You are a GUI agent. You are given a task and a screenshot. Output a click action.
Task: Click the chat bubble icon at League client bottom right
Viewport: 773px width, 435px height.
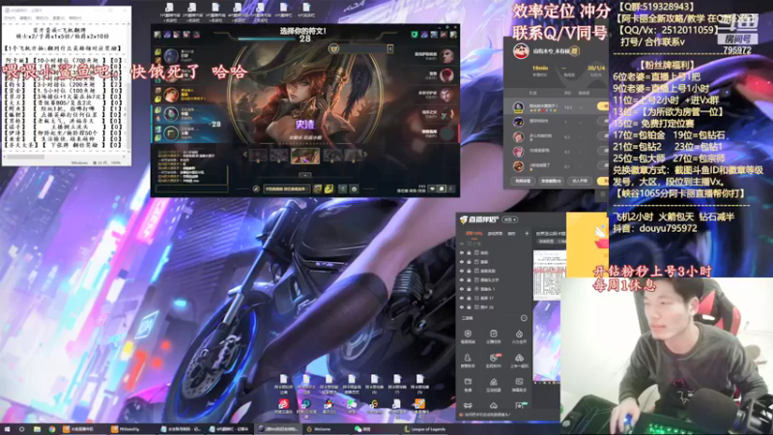[x=442, y=188]
